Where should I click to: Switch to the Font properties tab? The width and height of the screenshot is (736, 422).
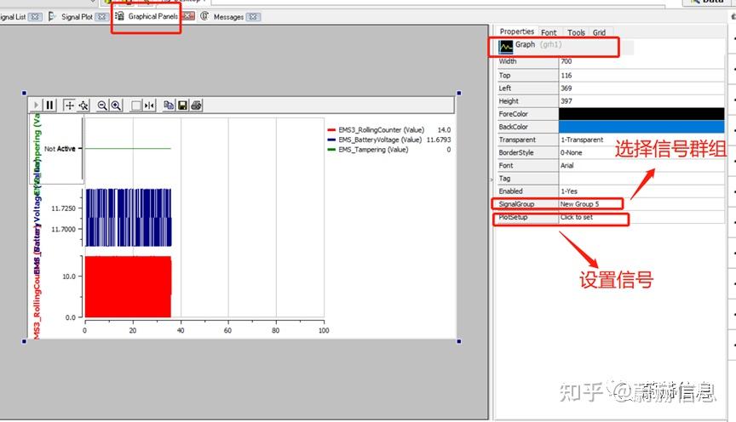[549, 32]
